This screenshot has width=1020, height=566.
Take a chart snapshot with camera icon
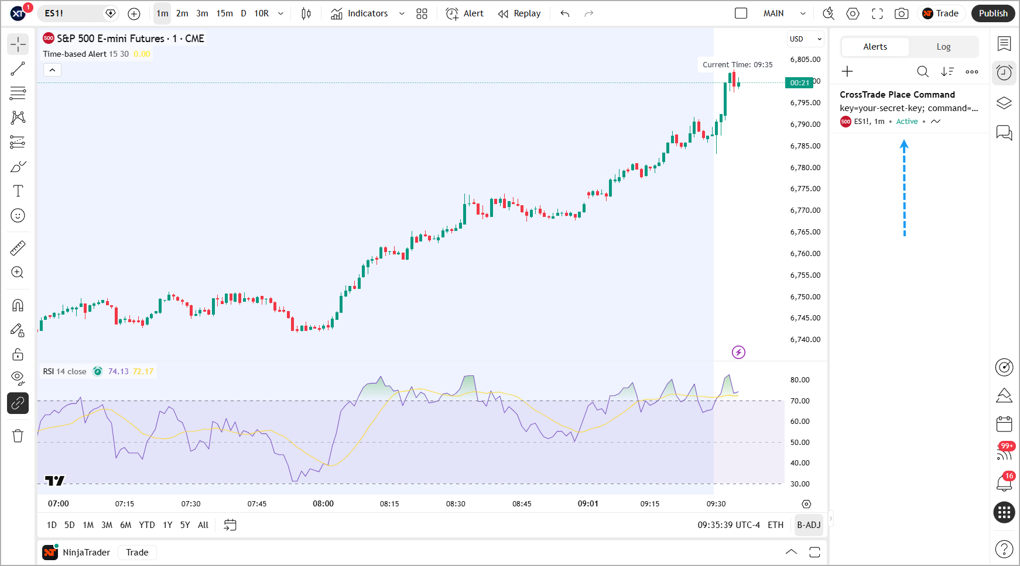(901, 13)
